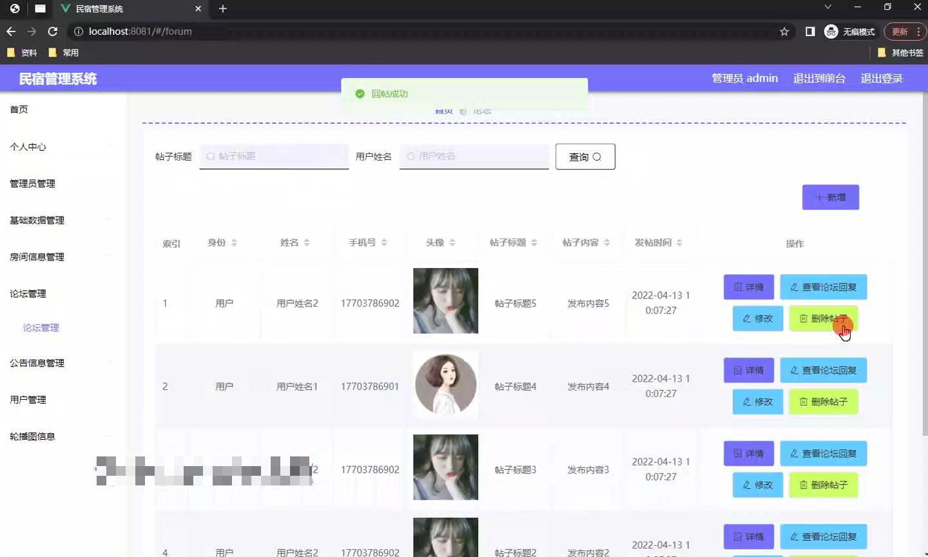Click 修改 for 帖子标题3
Screen dimensions: 928x557
tap(758, 485)
